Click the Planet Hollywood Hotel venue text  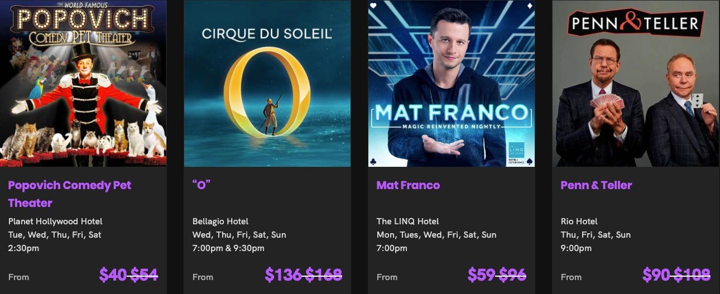point(55,221)
